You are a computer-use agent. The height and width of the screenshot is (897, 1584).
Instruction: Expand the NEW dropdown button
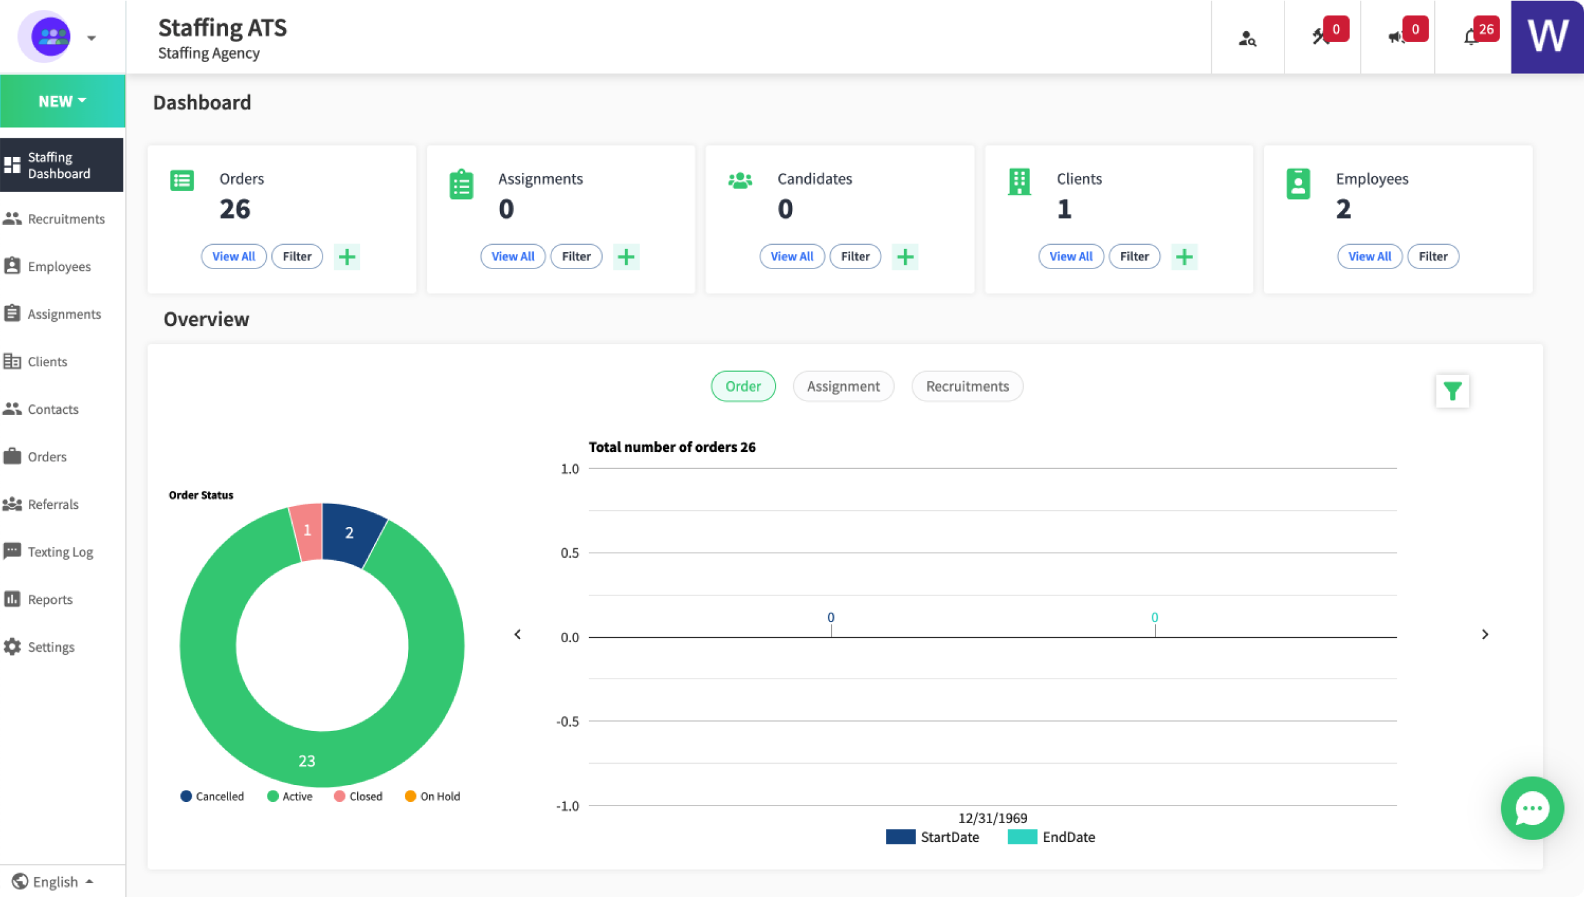point(62,101)
